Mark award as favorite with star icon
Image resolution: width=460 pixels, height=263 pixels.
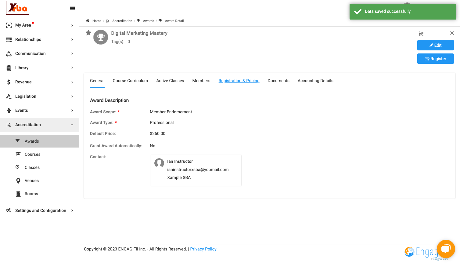point(88,33)
